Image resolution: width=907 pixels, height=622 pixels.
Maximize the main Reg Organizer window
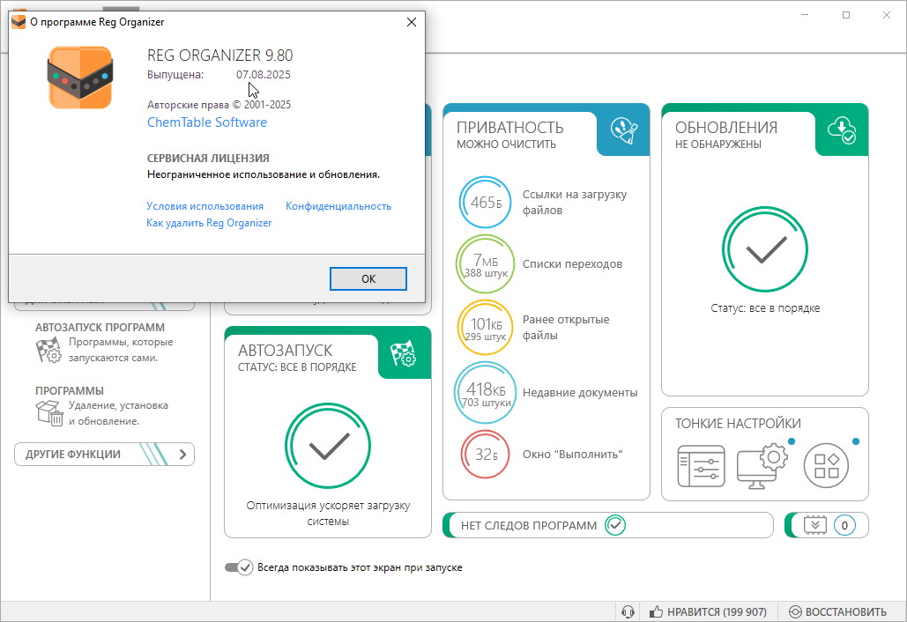click(846, 16)
